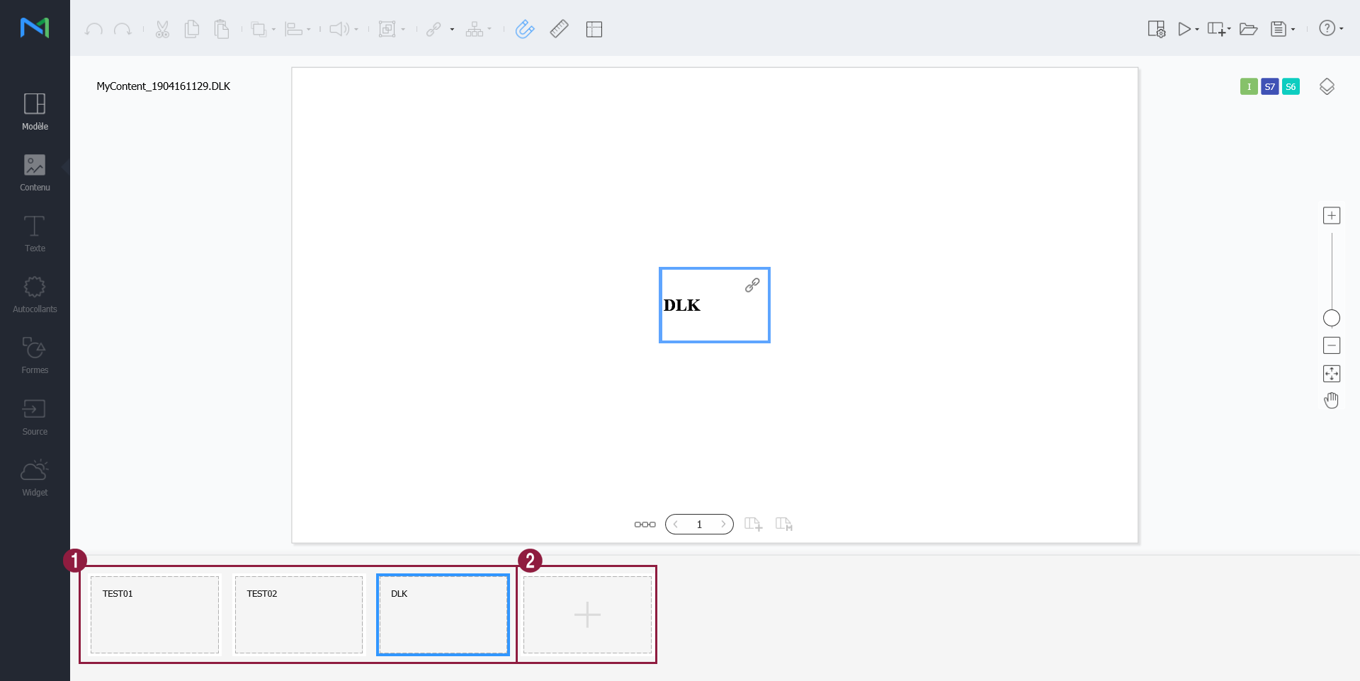Image resolution: width=1360 pixels, height=681 pixels.
Task: Click the zoom slider handle
Action: point(1331,319)
